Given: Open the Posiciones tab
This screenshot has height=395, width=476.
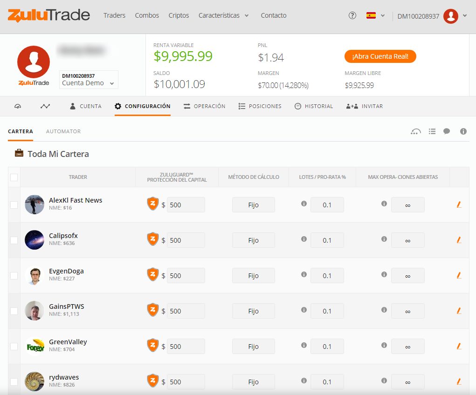Looking at the screenshot, I should click(x=260, y=106).
